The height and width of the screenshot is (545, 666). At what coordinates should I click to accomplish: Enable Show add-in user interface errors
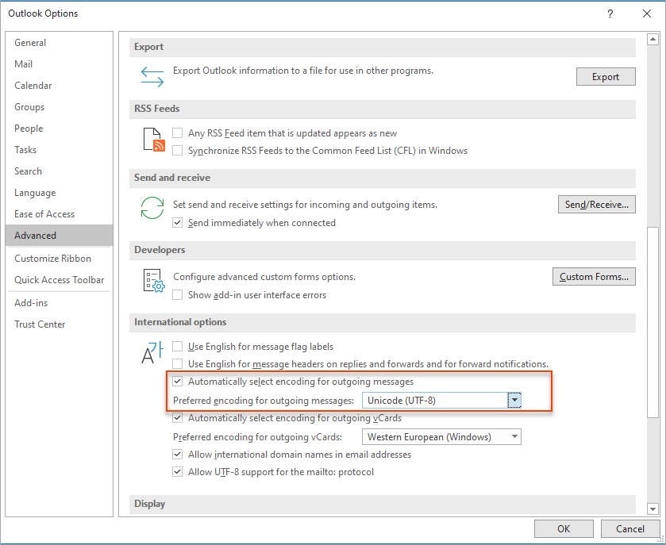tap(178, 295)
